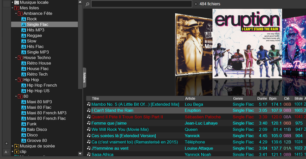Screen dimensions: 306x159
Task: Click artist name Téléphone
Action: click(x=195, y=142)
